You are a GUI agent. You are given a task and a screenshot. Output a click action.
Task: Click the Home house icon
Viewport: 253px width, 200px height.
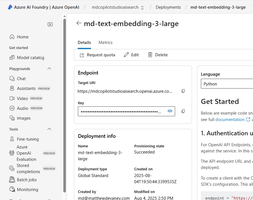12,37
